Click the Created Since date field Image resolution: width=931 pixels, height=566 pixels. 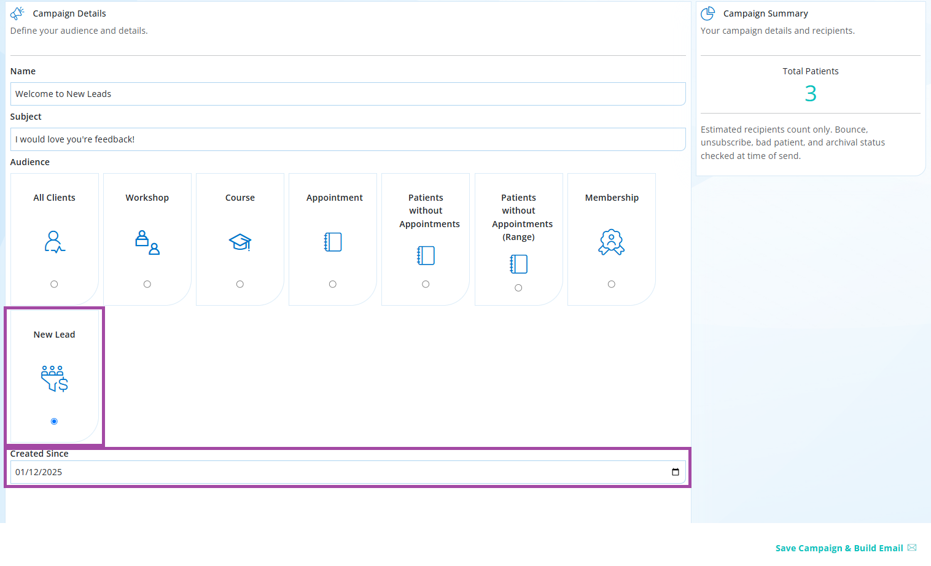(x=348, y=472)
